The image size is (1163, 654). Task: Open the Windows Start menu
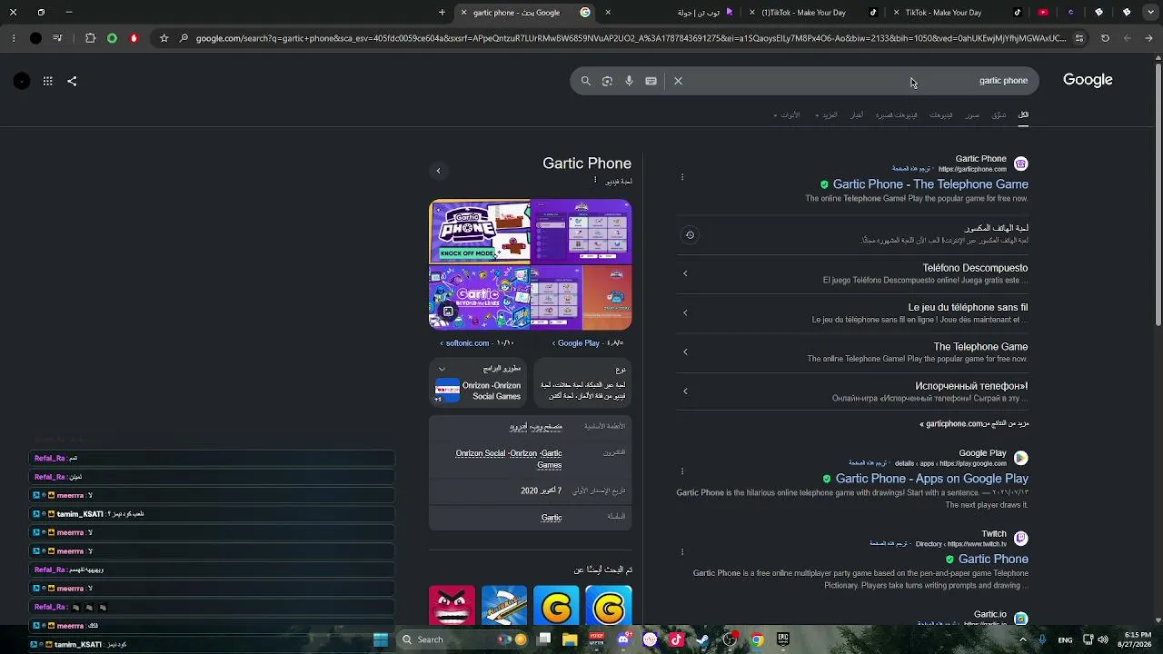[381, 639]
